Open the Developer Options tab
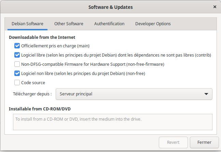 point(153,24)
